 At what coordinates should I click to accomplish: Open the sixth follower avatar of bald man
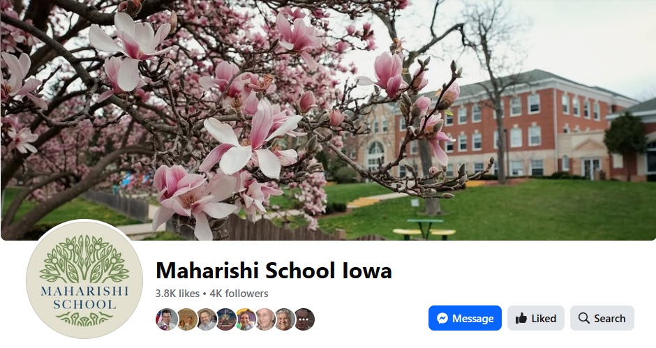click(265, 319)
